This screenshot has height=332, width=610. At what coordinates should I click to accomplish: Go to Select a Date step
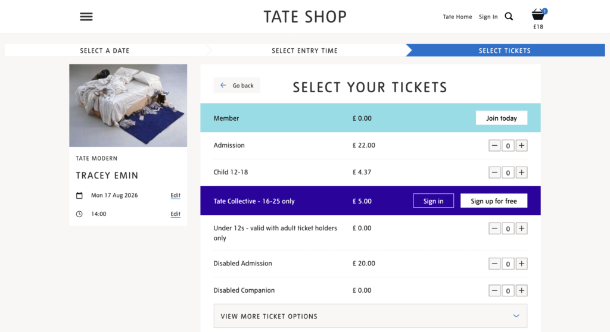click(105, 51)
